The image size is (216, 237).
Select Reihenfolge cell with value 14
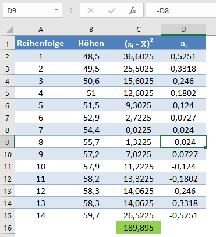(x=40, y=215)
